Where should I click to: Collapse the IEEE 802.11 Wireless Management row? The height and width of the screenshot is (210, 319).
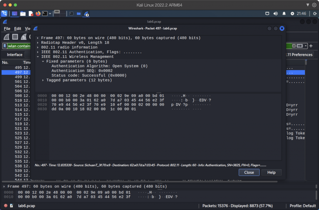pos(38,57)
